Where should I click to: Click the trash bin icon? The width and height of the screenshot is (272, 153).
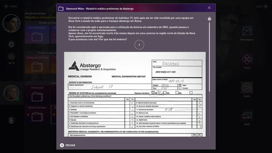click(x=11, y=121)
